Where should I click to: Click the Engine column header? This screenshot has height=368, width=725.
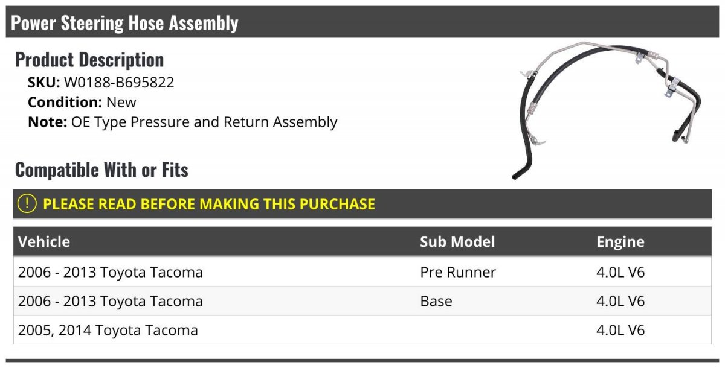pyautogui.click(x=620, y=243)
